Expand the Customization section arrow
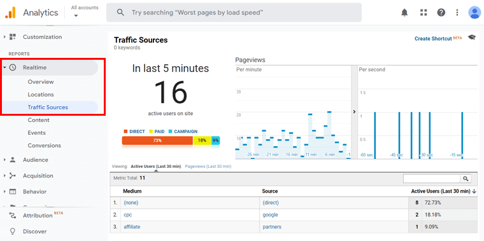484x241 pixels. pos(4,37)
